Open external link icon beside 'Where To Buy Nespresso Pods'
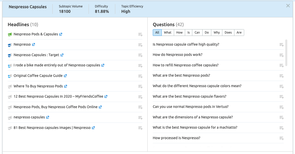The height and width of the screenshot is (154, 295). (65, 86)
